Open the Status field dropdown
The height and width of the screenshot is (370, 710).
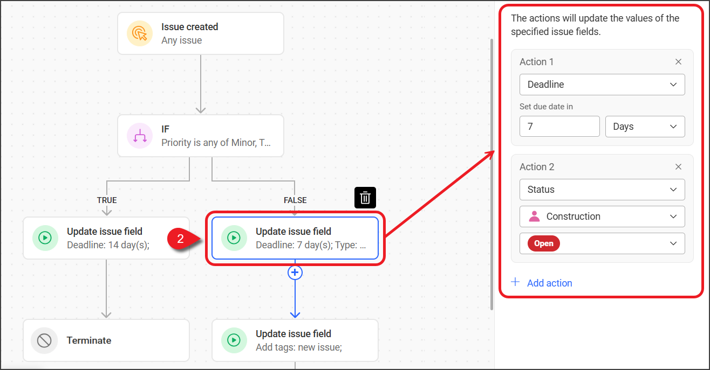(x=602, y=190)
